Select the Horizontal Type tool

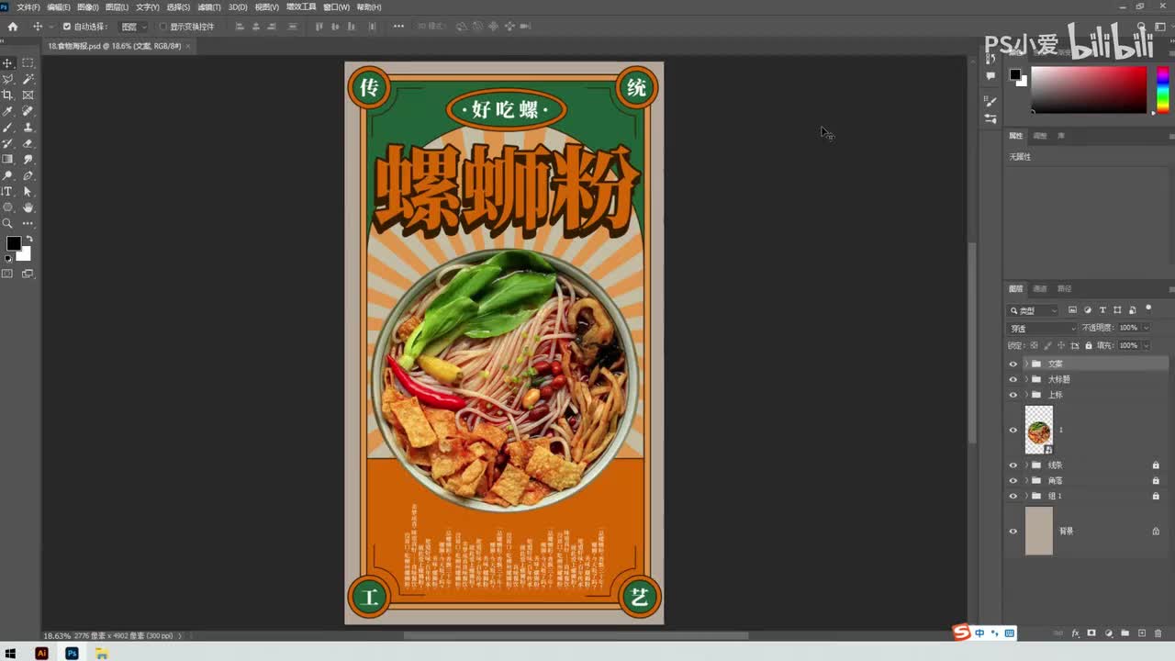[x=7, y=191]
